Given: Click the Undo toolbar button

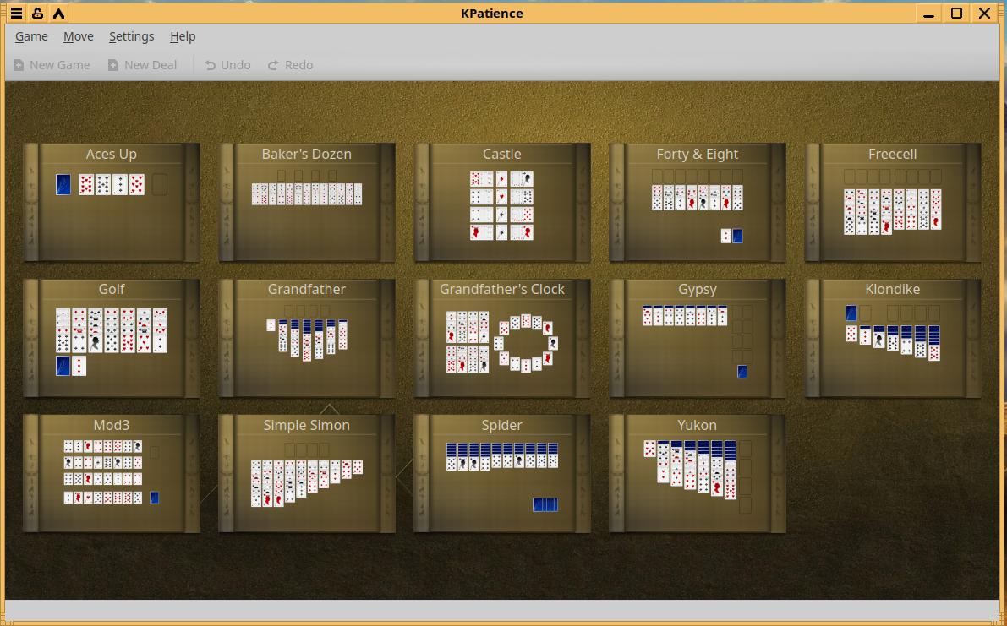Looking at the screenshot, I should click(227, 65).
